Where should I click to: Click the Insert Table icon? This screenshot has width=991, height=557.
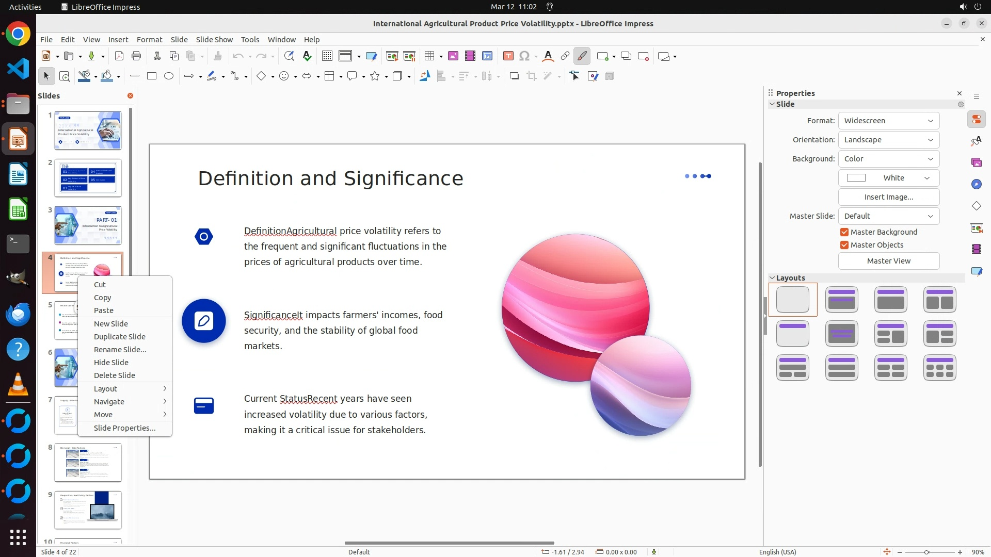(429, 56)
